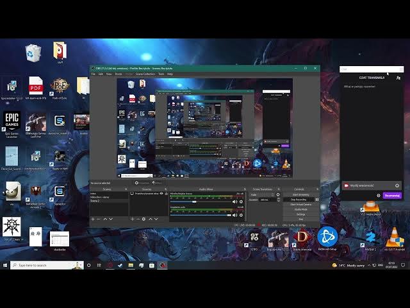
Task: Open chat settings gear beside Rozmawiaj
Action: pos(379,195)
